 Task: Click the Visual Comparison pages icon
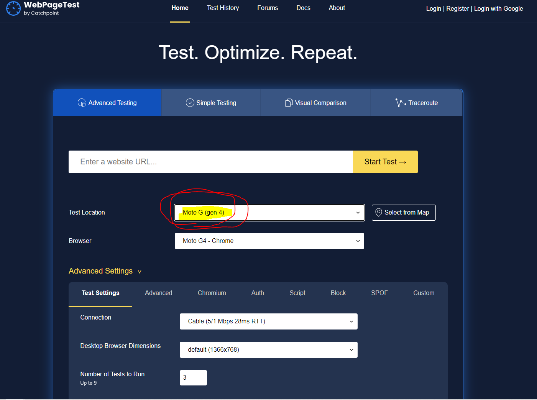pyautogui.click(x=289, y=103)
